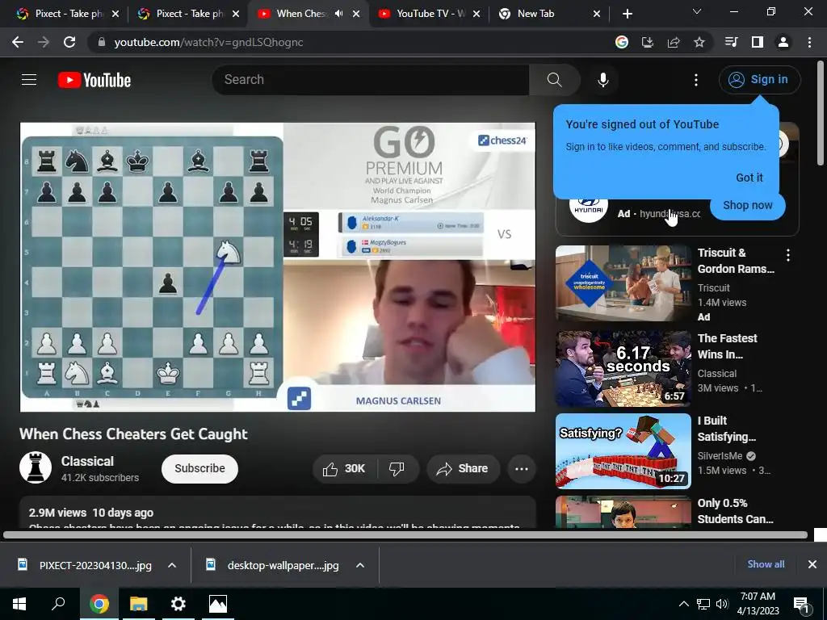Click the horizontal scrollbar

pos(405,535)
